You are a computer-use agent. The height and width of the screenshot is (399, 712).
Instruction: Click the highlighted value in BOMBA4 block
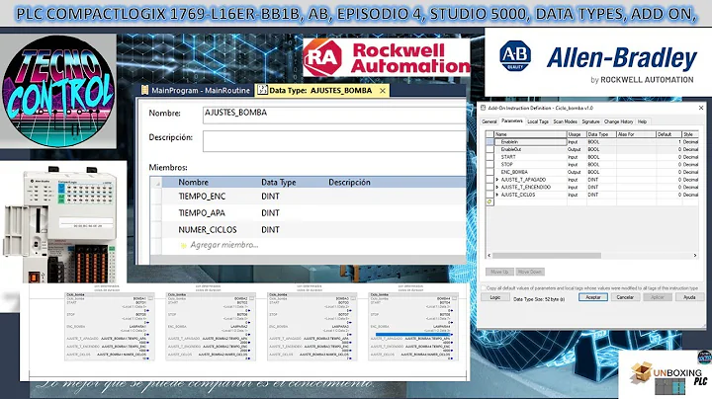(x=411, y=335)
